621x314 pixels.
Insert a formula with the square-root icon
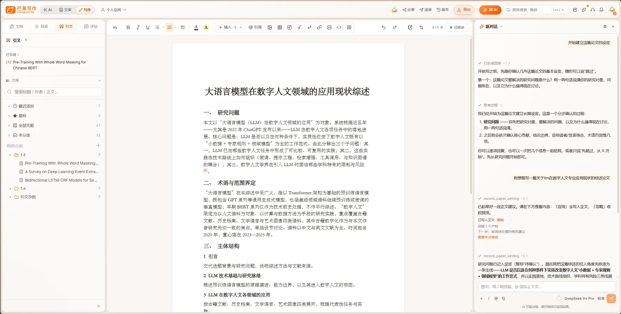point(299,27)
